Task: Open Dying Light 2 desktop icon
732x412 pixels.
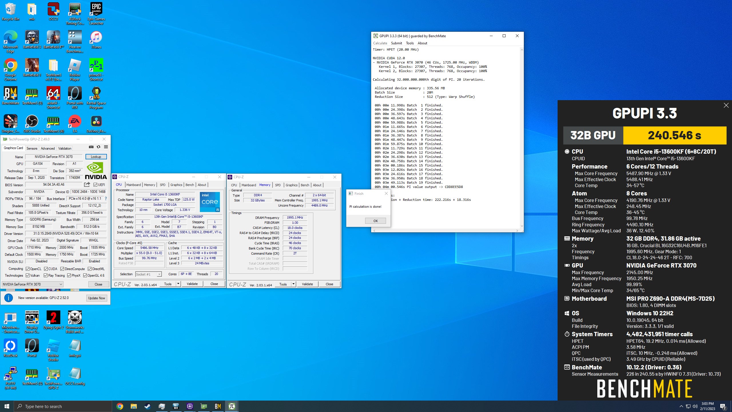Action: (53, 320)
